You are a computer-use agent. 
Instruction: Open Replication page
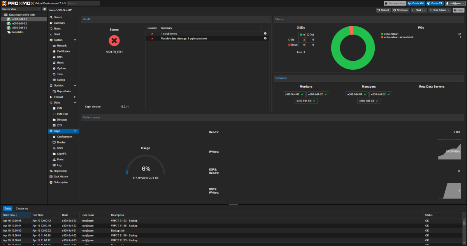(x=63, y=171)
